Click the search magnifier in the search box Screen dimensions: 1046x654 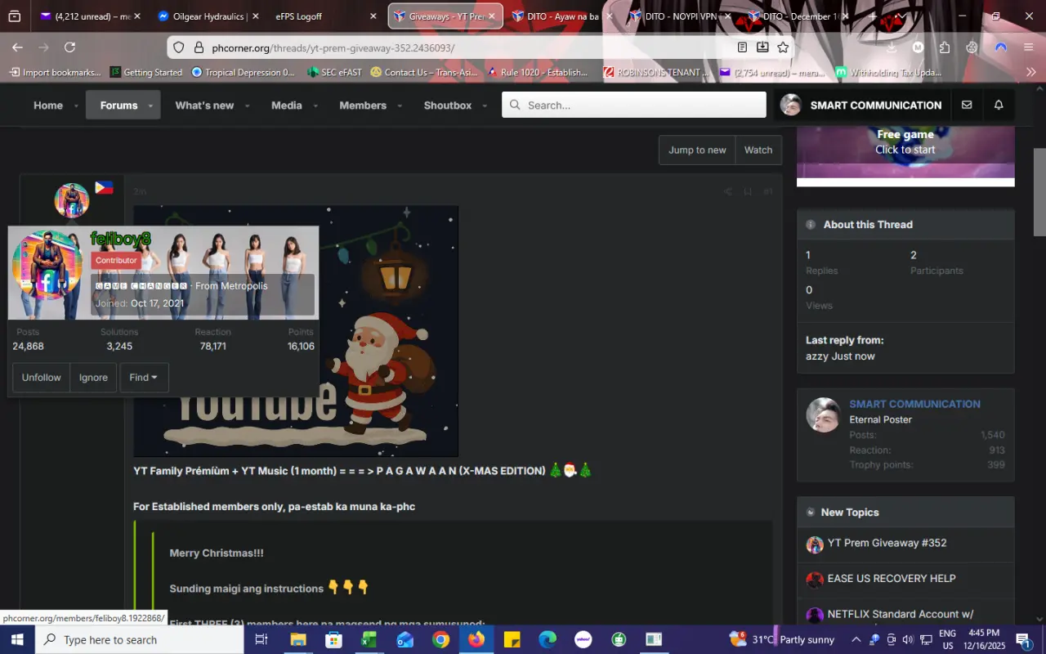[x=516, y=105]
